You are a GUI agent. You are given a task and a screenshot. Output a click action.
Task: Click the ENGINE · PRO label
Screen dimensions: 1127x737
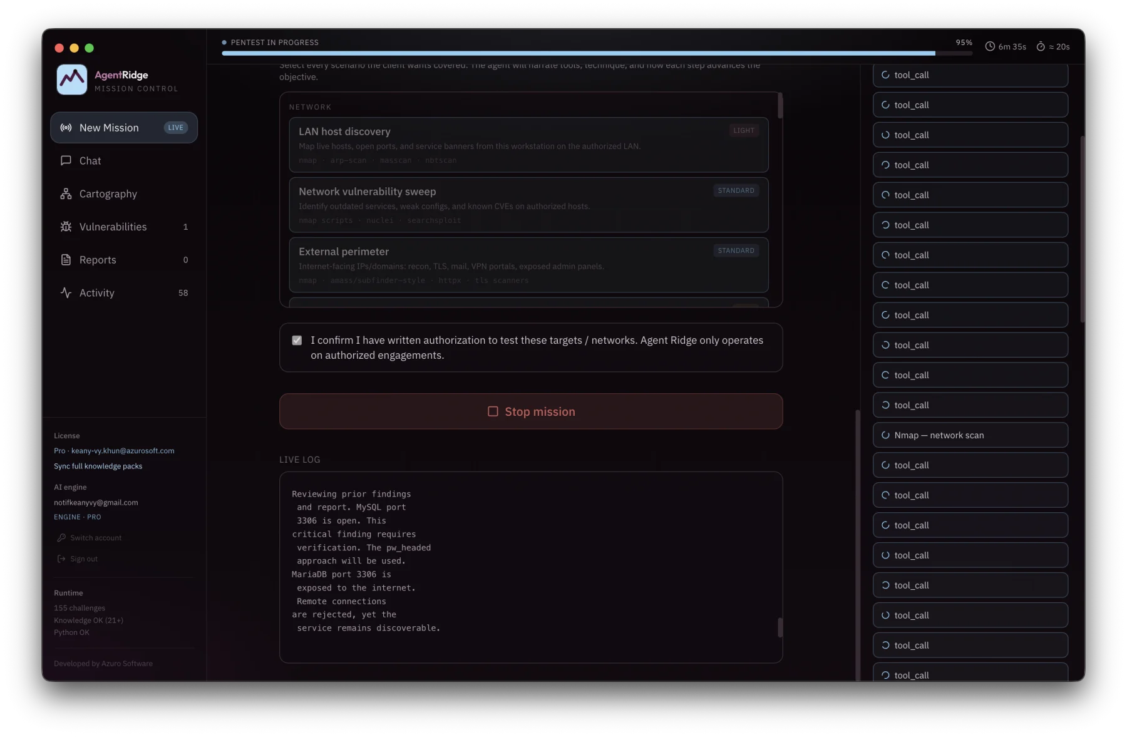coord(78,517)
